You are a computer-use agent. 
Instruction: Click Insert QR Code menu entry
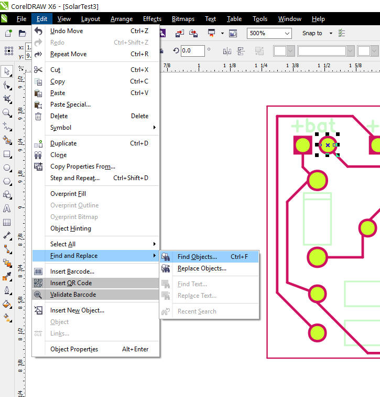click(x=71, y=283)
